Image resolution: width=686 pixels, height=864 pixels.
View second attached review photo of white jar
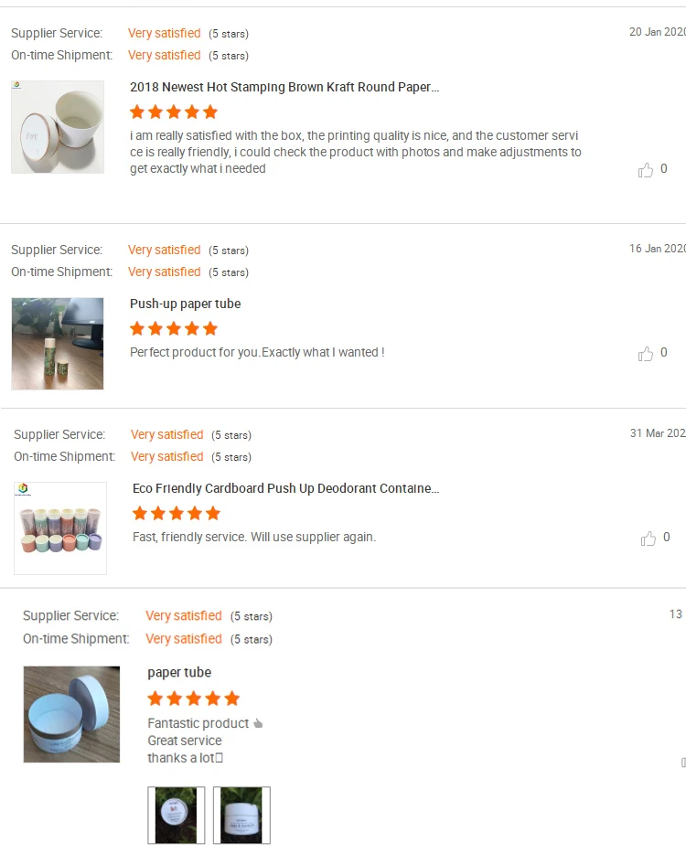point(241,815)
